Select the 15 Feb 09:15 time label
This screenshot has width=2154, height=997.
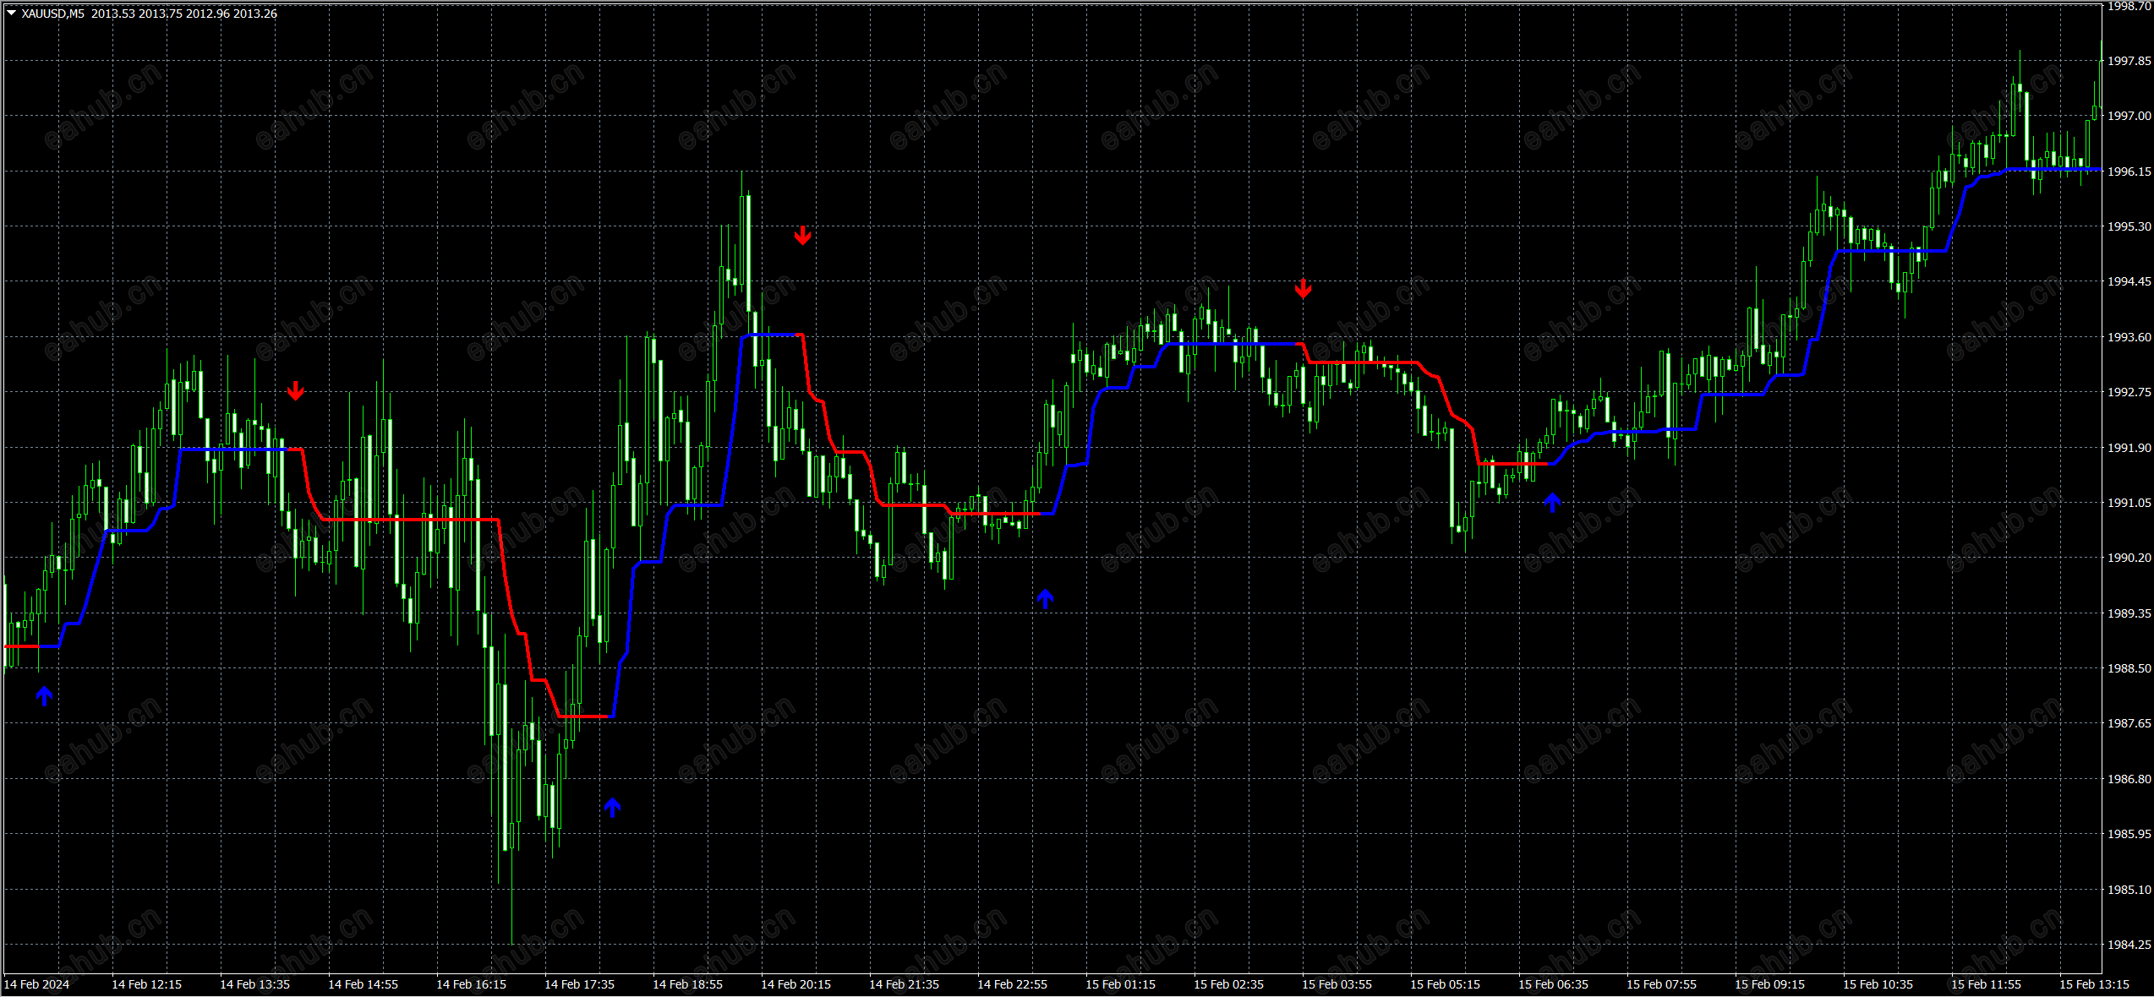(x=1769, y=984)
